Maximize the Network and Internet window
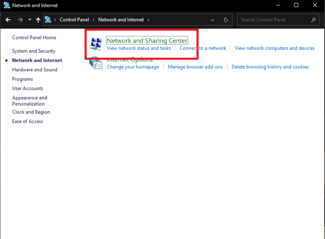The image size is (325, 239). [x=296, y=5]
